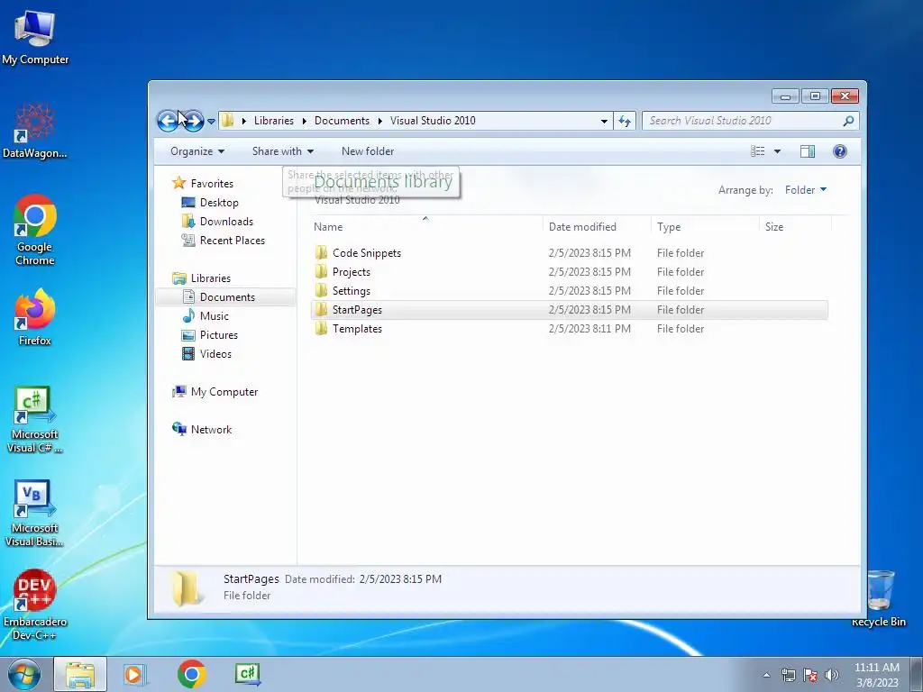Sort by Date modified column header
This screenshot has width=923, height=692.
[x=597, y=226]
